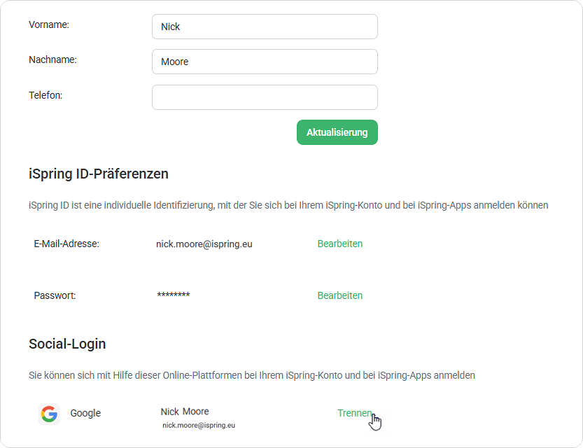The height and width of the screenshot is (448, 583).
Task: Click the Google provider label
Action: [85, 413]
